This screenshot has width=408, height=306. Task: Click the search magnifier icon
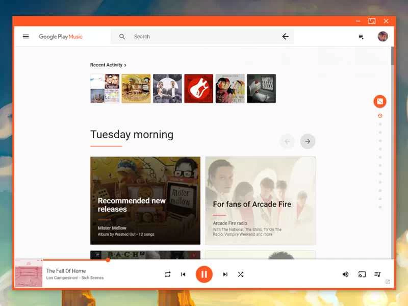pyautogui.click(x=122, y=37)
